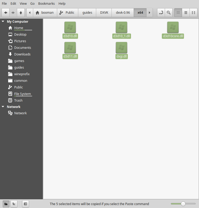Open Documents in the sidebar
199x208 pixels.
(21, 48)
